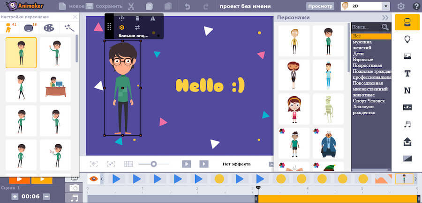
Task: Click the Просмотр preview button
Action: click(320, 7)
